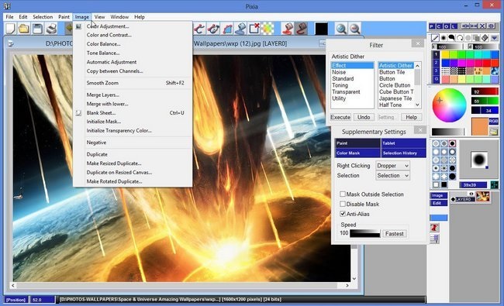The image size is (504, 306).
Task: Enable Mask Outside Selection checkbox
Action: [343, 194]
